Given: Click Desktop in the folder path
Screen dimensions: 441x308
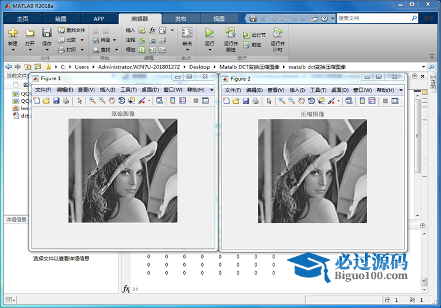Looking at the screenshot, I should [199, 67].
